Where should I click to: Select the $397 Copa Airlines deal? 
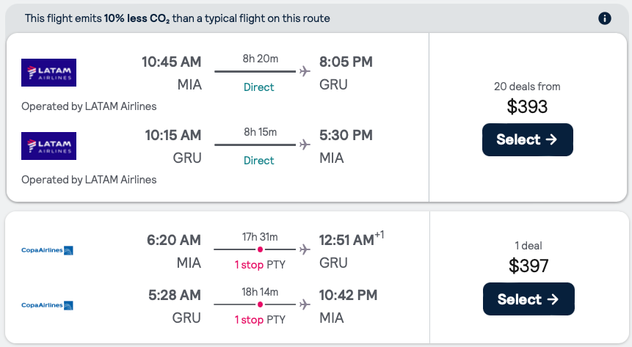(x=528, y=299)
